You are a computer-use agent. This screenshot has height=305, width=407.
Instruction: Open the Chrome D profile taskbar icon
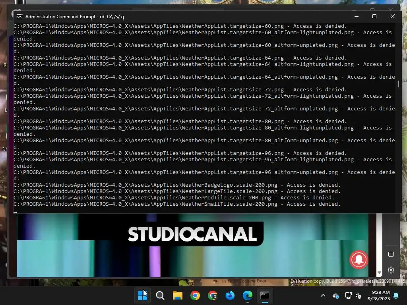[213, 295]
